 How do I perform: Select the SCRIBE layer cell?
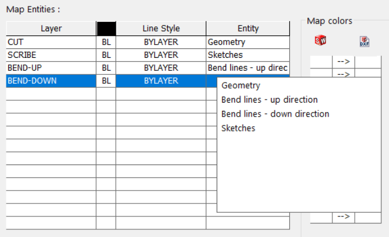click(51, 55)
